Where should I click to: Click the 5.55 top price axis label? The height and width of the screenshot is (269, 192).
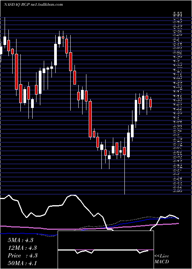point(177,14)
